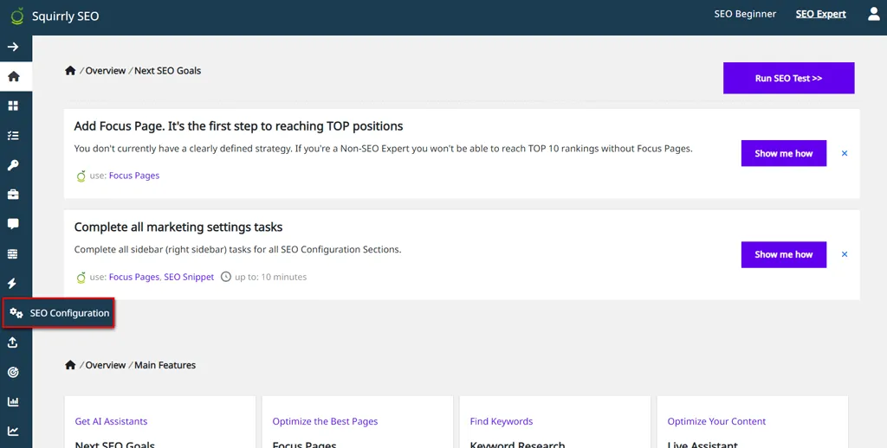Click the Add Focus Page goal heading
This screenshot has width=887, height=448.
click(x=238, y=126)
